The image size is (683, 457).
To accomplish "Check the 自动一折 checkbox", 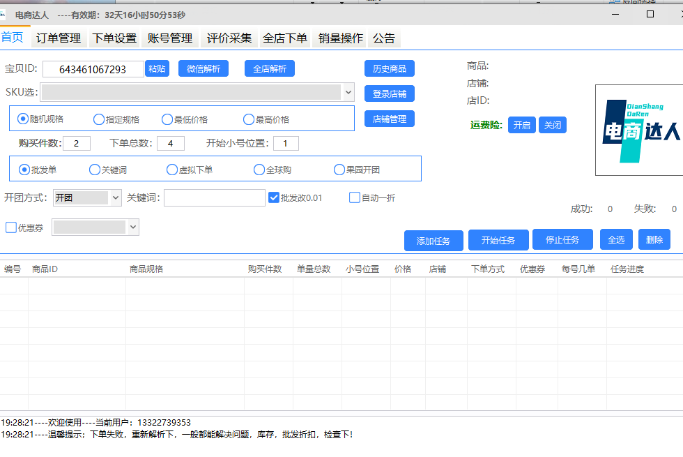I will (354, 197).
